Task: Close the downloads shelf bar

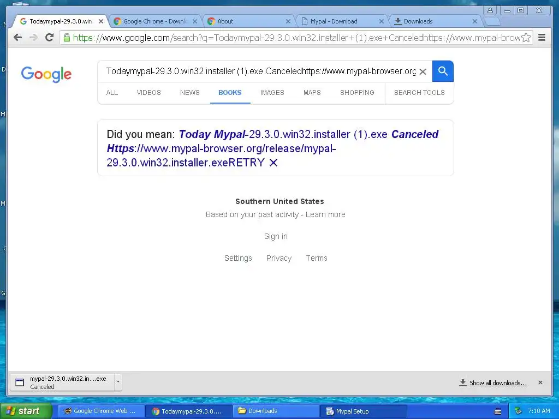Action: click(x=540, y=382)
